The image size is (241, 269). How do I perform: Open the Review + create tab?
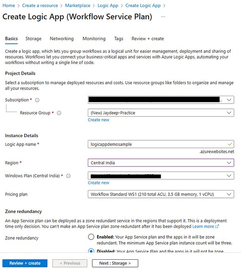pos(148,39)
